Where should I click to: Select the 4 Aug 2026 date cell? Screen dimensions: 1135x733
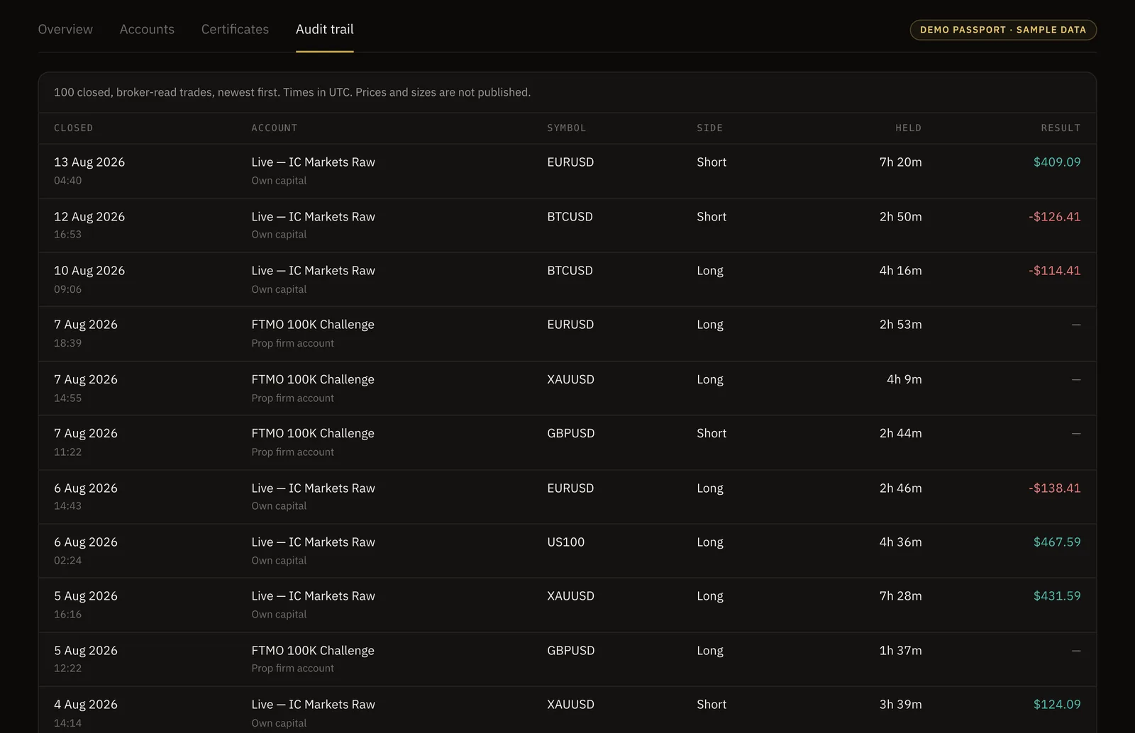click(x=86, y=705)
